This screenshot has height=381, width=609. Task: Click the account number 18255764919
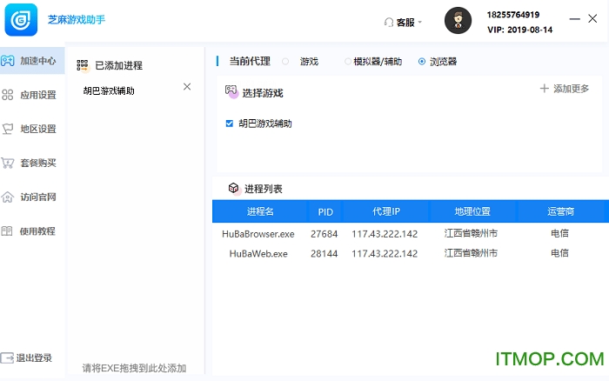513,15
